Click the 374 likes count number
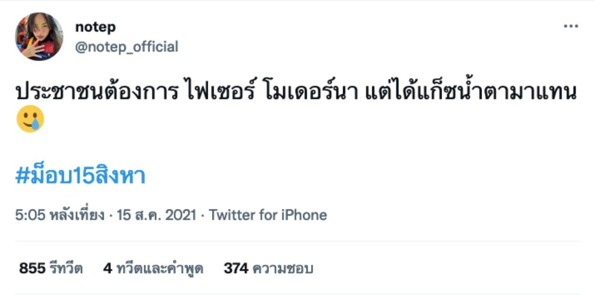 (236, 268)
